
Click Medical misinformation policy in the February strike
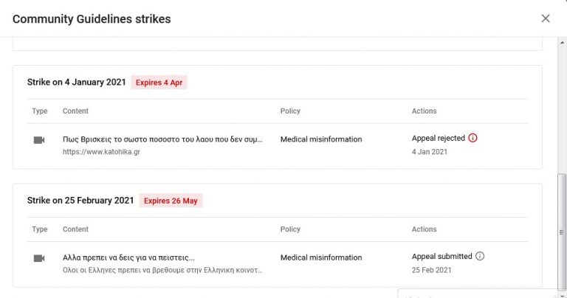321,257
